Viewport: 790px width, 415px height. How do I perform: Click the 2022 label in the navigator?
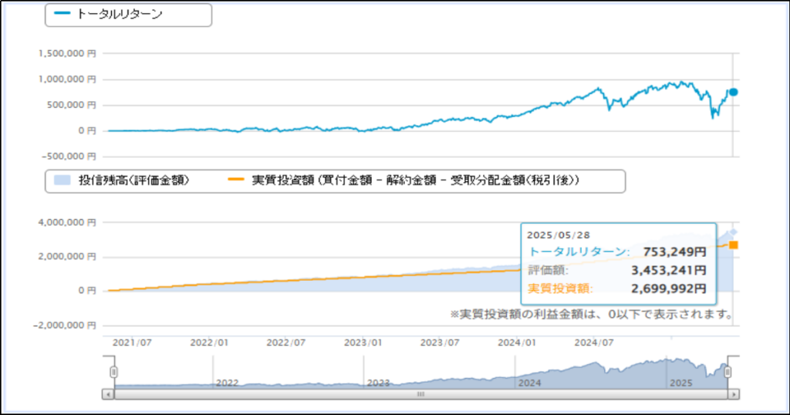[x=228, y=383]
